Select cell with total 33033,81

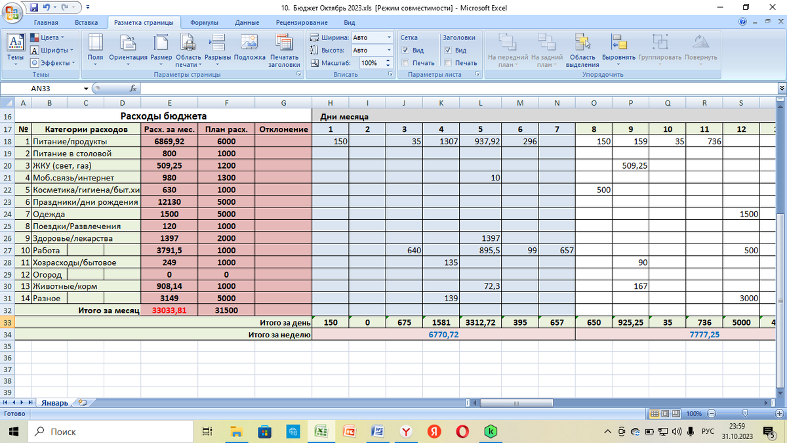tap(169, 310)
